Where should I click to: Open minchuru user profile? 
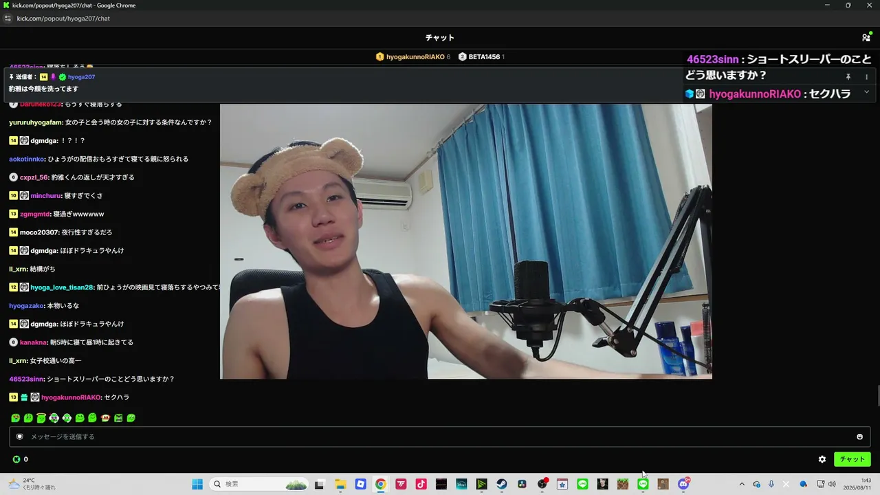pos(45,196)
